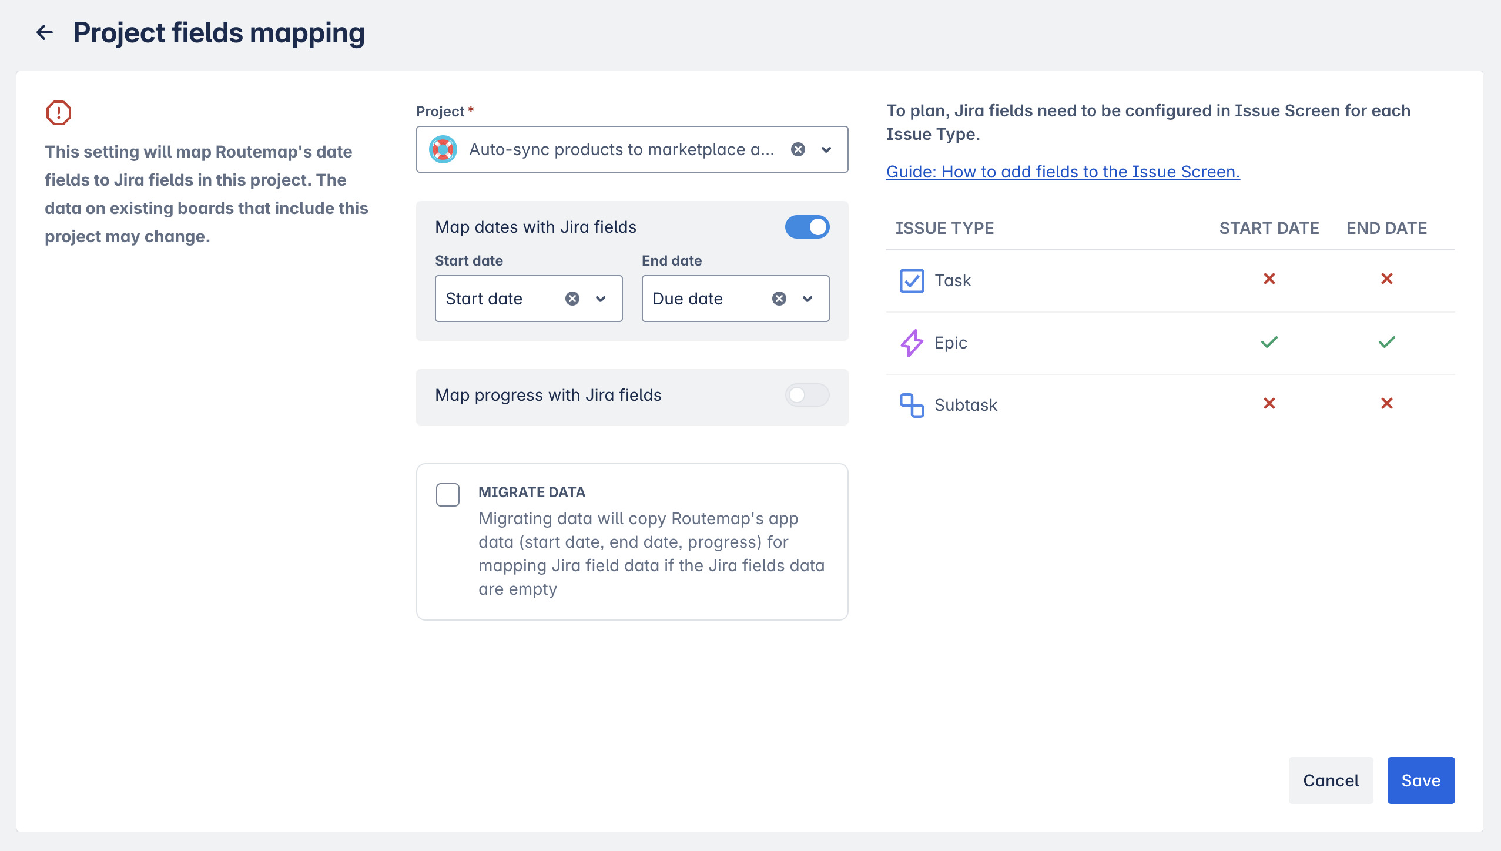Clear the Due date field selection
This screenshot has width=1501, height=851.
click(779, 299)
